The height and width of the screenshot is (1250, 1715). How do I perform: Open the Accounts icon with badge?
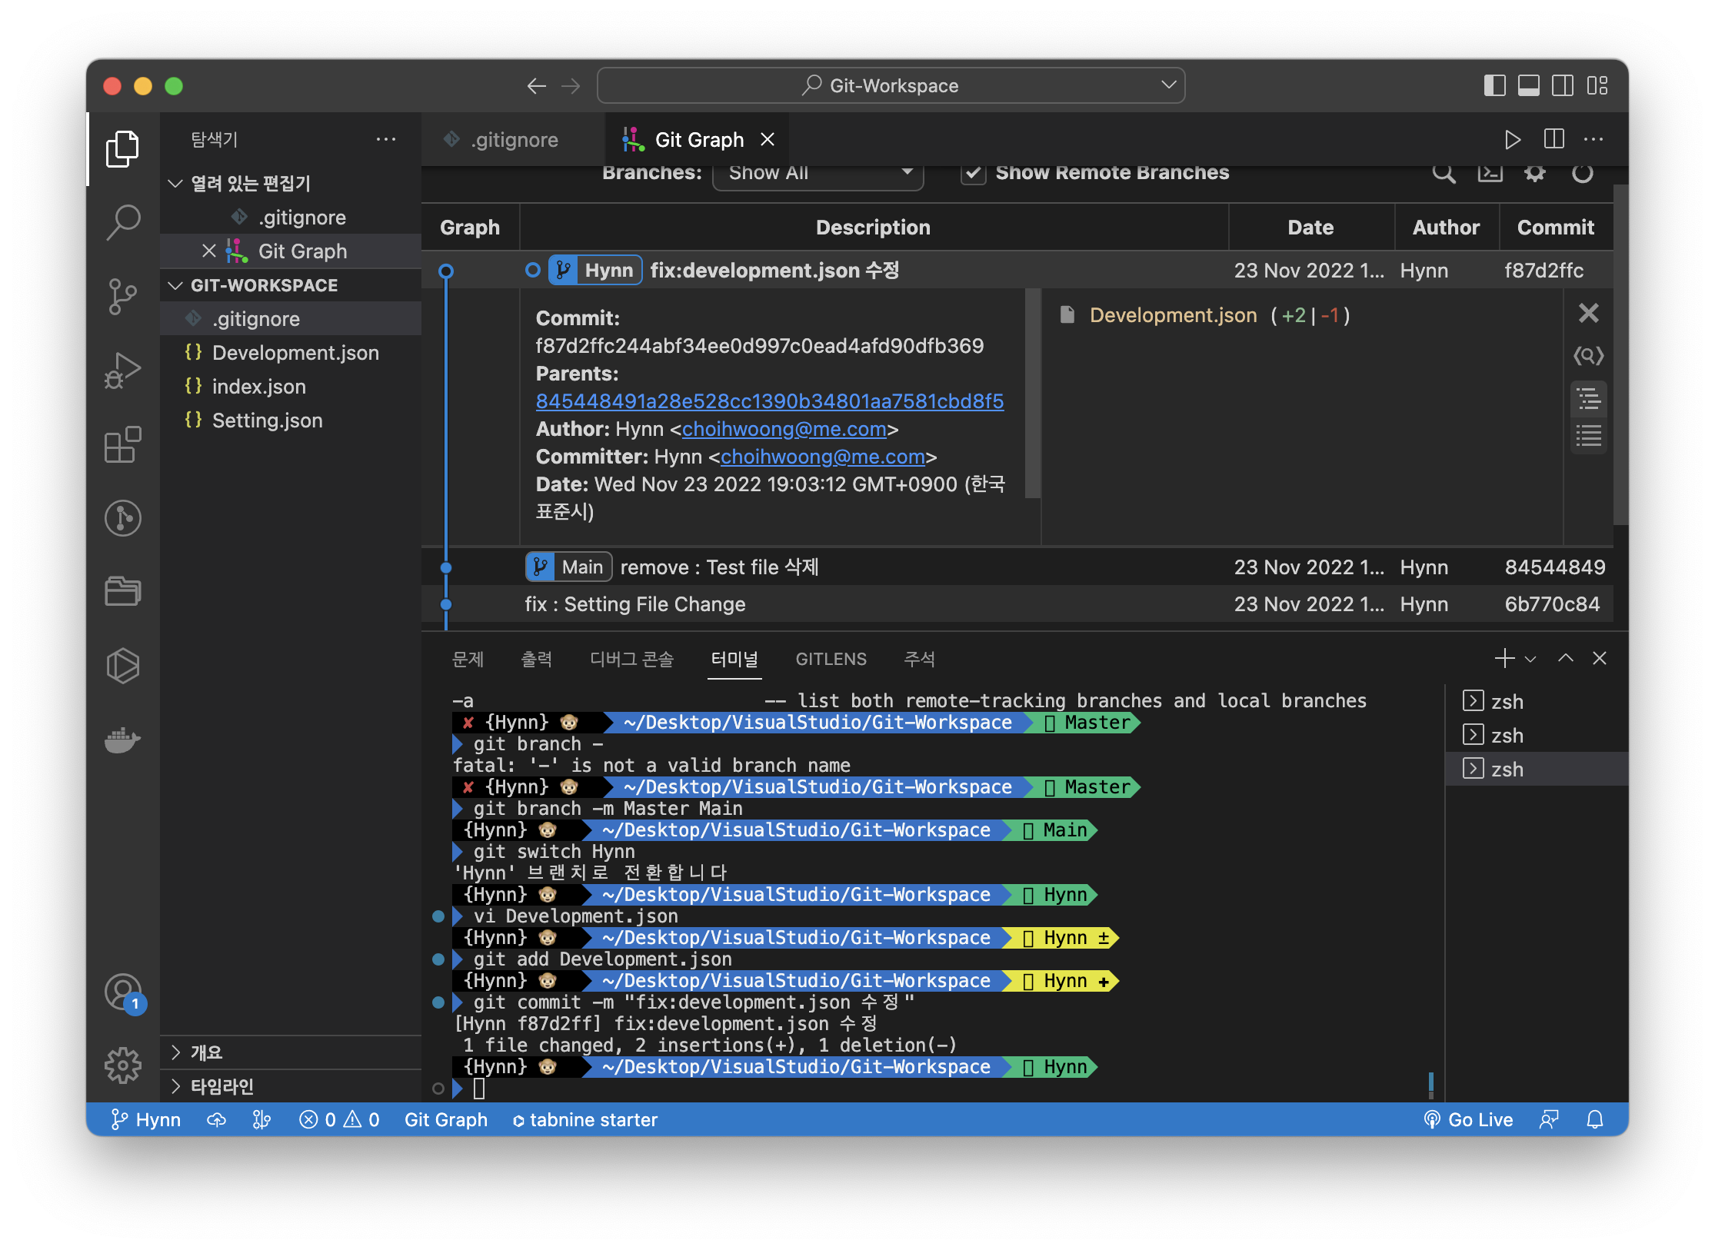(122, 992)
